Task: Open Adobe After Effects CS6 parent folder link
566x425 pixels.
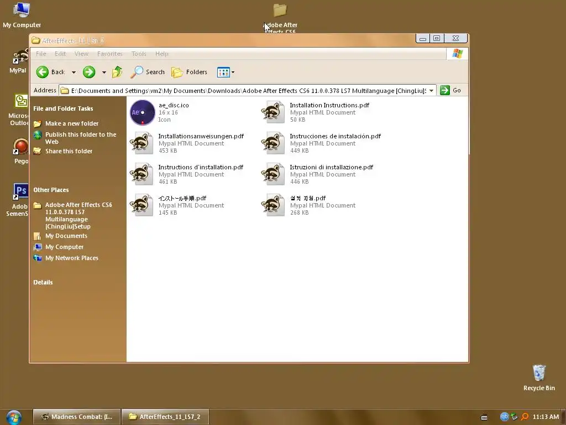Action: 78,215
